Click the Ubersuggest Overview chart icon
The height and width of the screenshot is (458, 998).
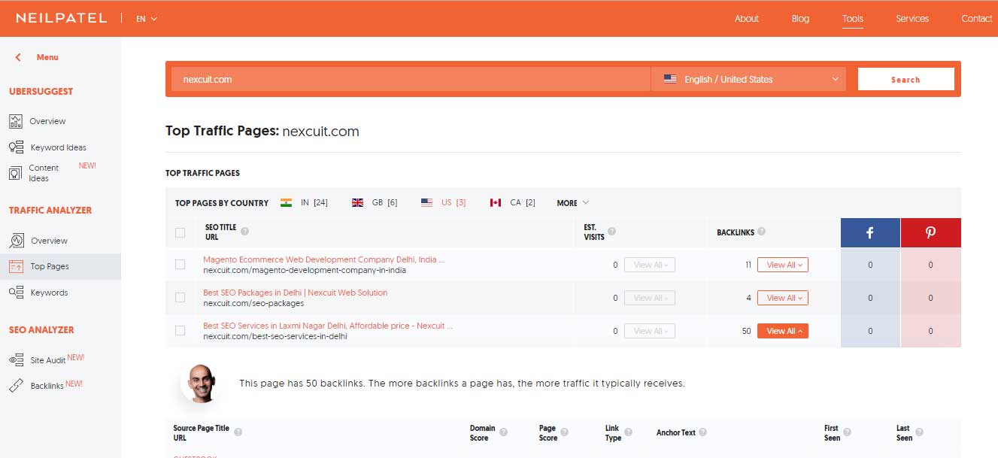click(x=16, y=121)
